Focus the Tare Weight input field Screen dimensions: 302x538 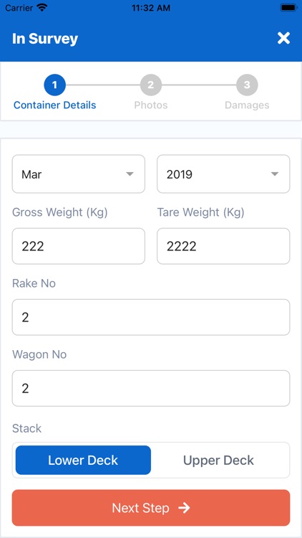coord(223,246)
